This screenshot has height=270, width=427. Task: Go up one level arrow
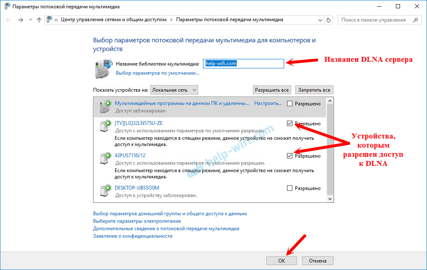pos(39,20)
